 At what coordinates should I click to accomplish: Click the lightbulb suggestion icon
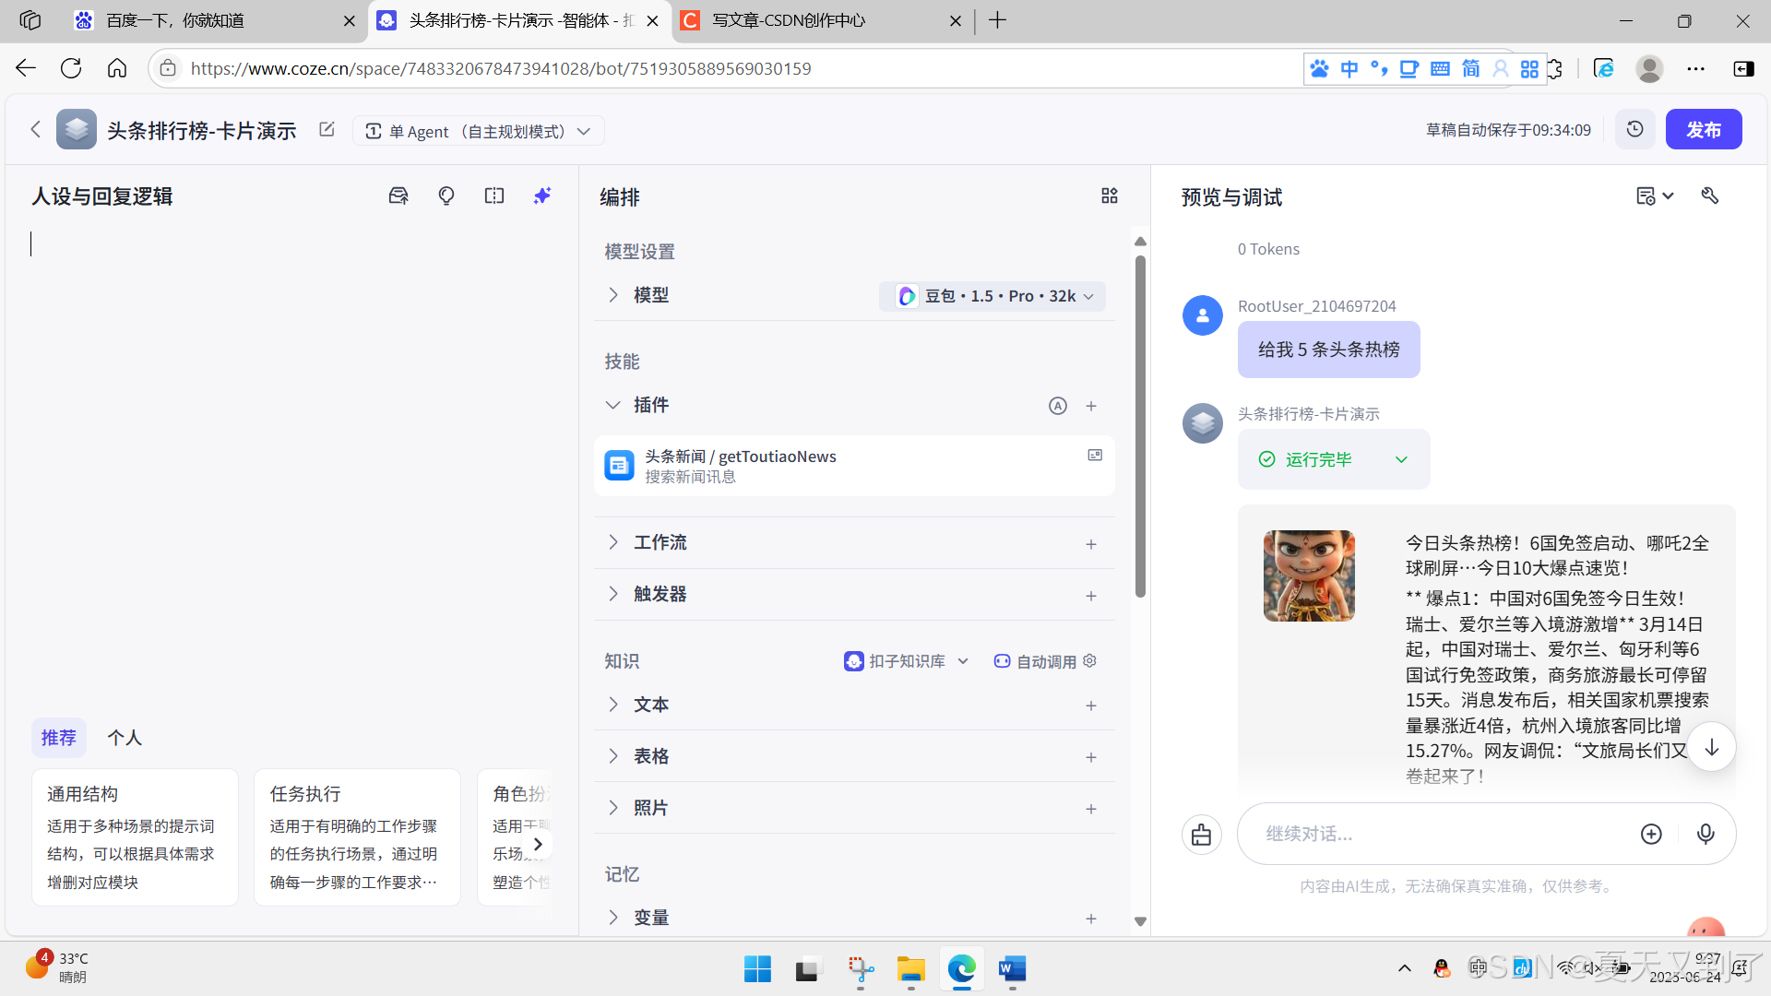coord(446,196)
